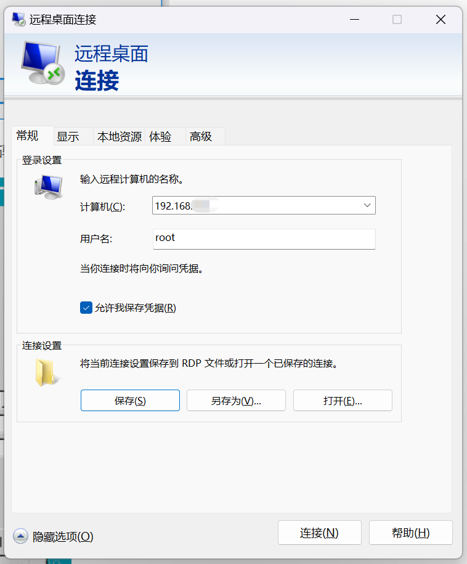This screenshot has width=467, height=564.
Task: Go to the 高级 tab
Action: click(x=201, y=137)
